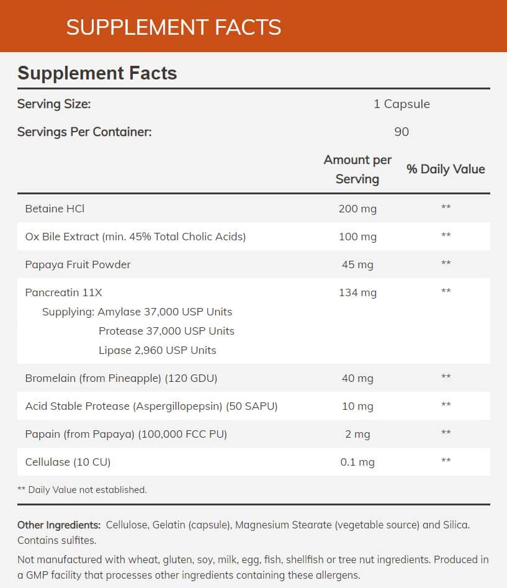Image resolution: width=507 pixels, height=588 pixels.
Task: Select the Papain (from Papaya) row
Action: pyautogui.click(x=126, y=434)
